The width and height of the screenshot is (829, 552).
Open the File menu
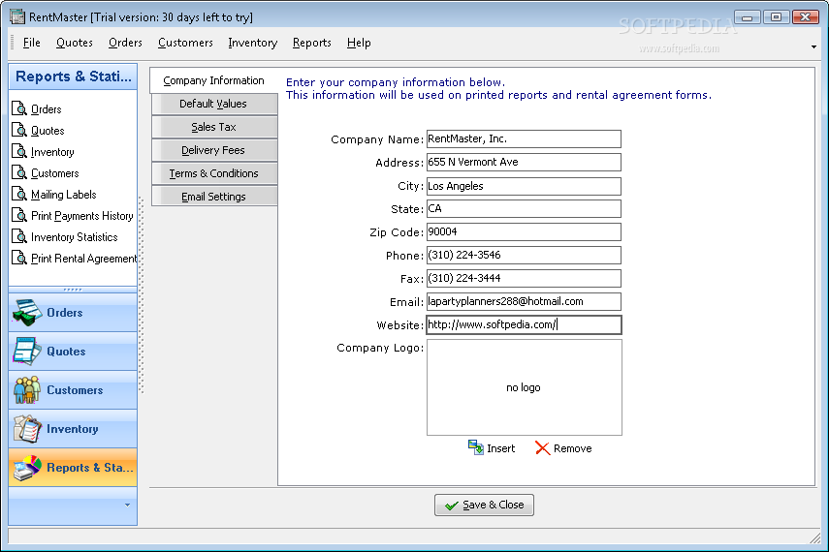coord(32,43)
